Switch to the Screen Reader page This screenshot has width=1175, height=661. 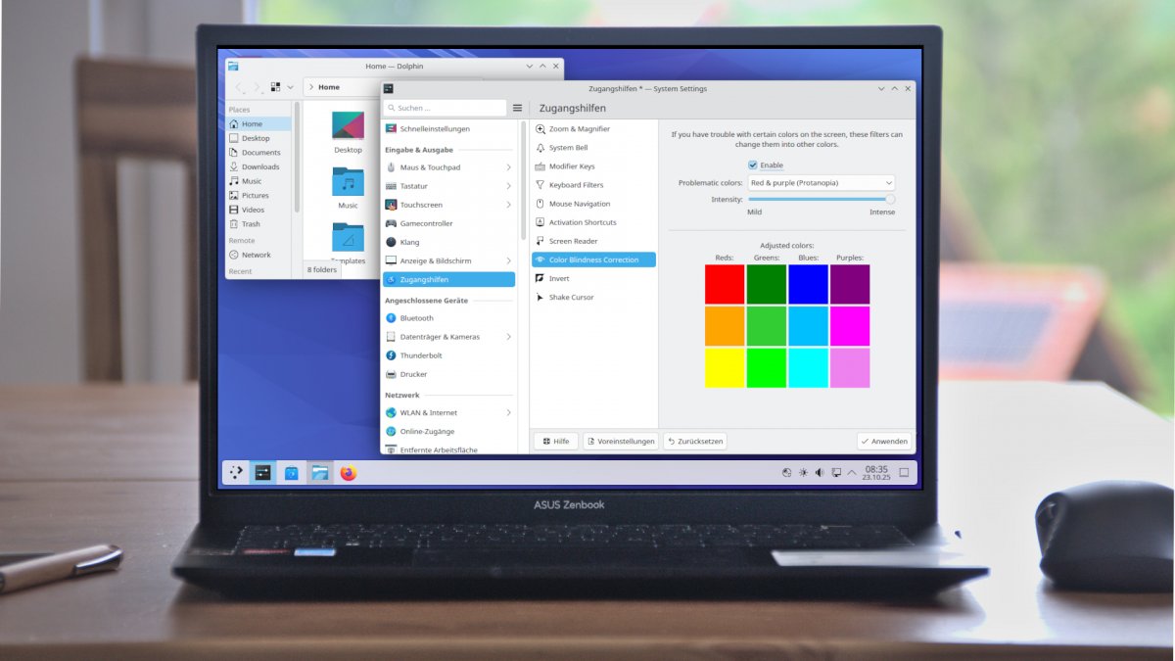573,241
